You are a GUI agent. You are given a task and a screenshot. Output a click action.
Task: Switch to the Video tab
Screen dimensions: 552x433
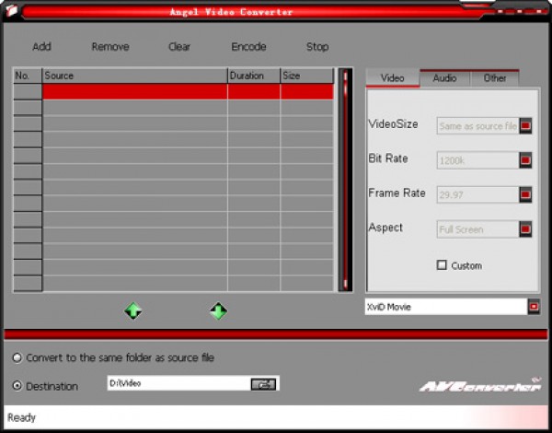[x=393, y=78]
